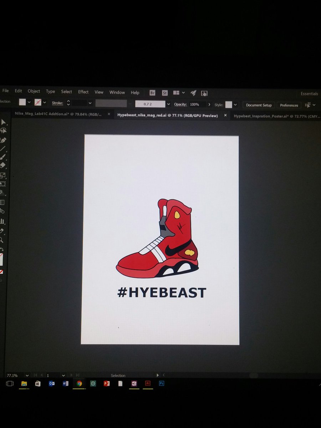Screen dimensions: 321x428
Task: Open the stroke weight dropdown
Action: coord(90,103)
